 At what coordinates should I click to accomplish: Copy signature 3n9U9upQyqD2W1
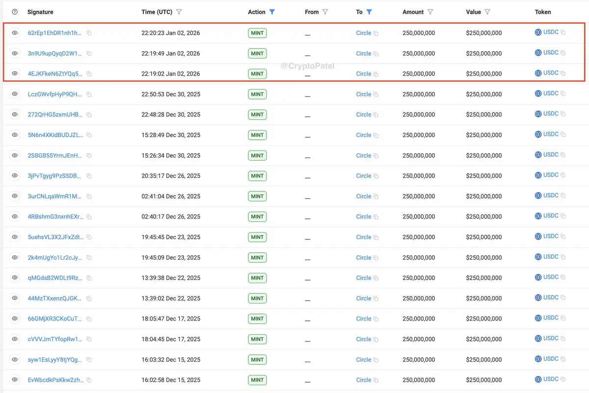89,53
